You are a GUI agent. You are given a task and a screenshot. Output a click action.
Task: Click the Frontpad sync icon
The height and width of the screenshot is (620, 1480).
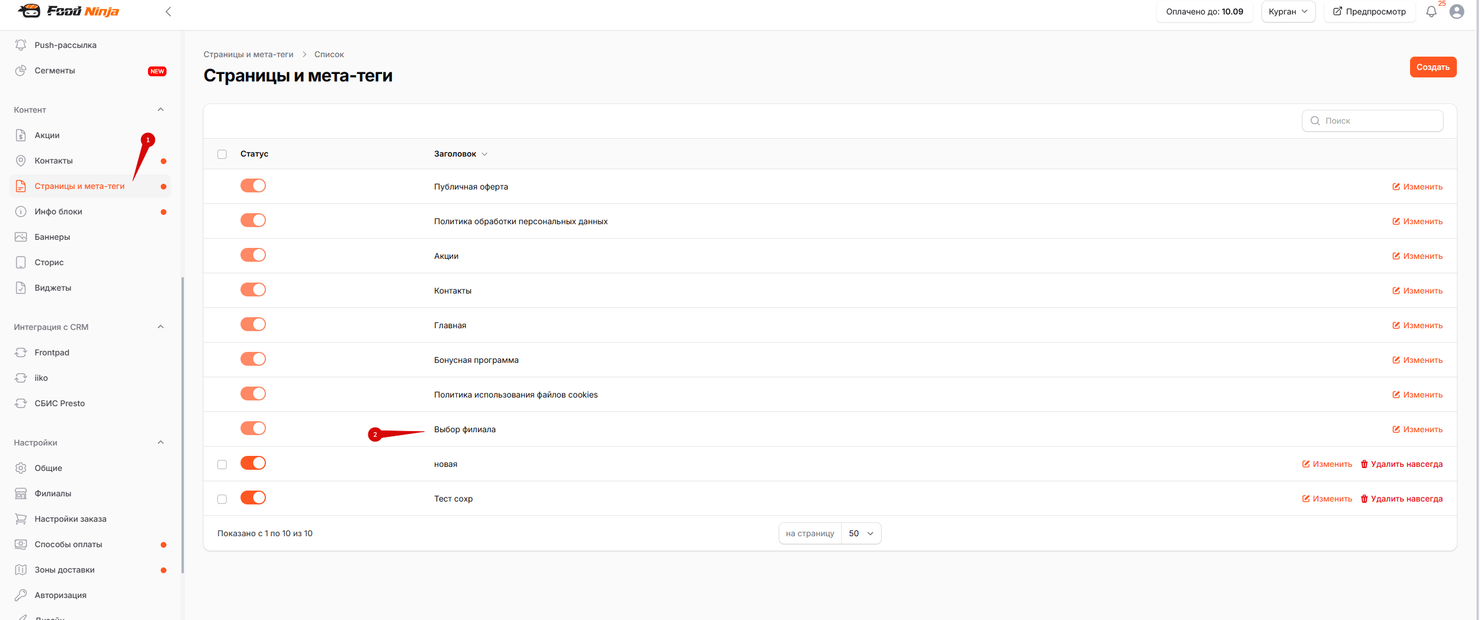(x=21, y=352)
